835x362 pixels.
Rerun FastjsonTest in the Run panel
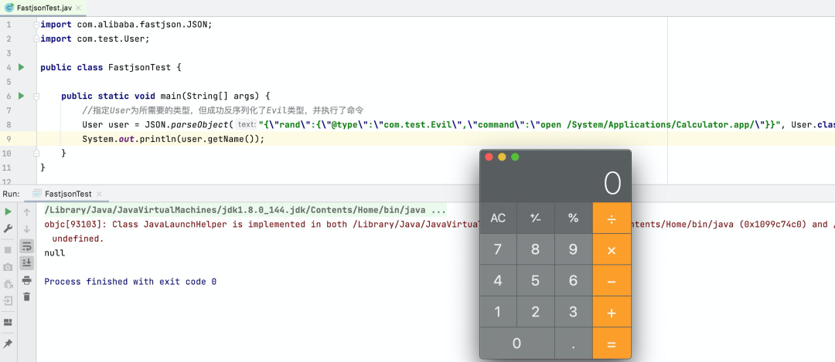pos(8,211)
